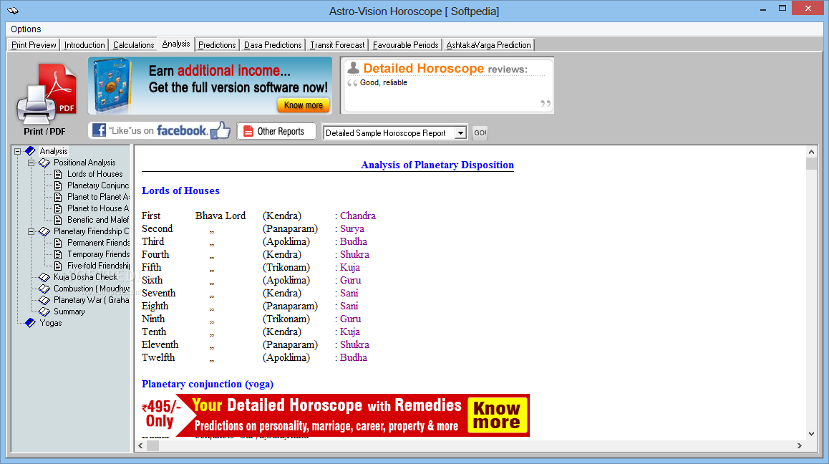Select Summary in the tree
The width and height of the screenshot is (829, 464).
69,311
